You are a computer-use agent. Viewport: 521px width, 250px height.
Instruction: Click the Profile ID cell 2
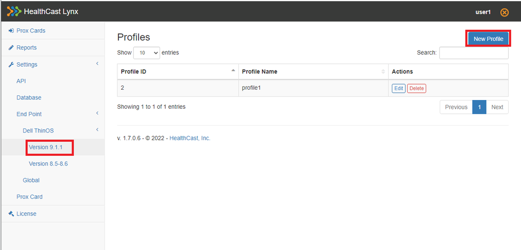pyautogui.click(x=178, y=89)
